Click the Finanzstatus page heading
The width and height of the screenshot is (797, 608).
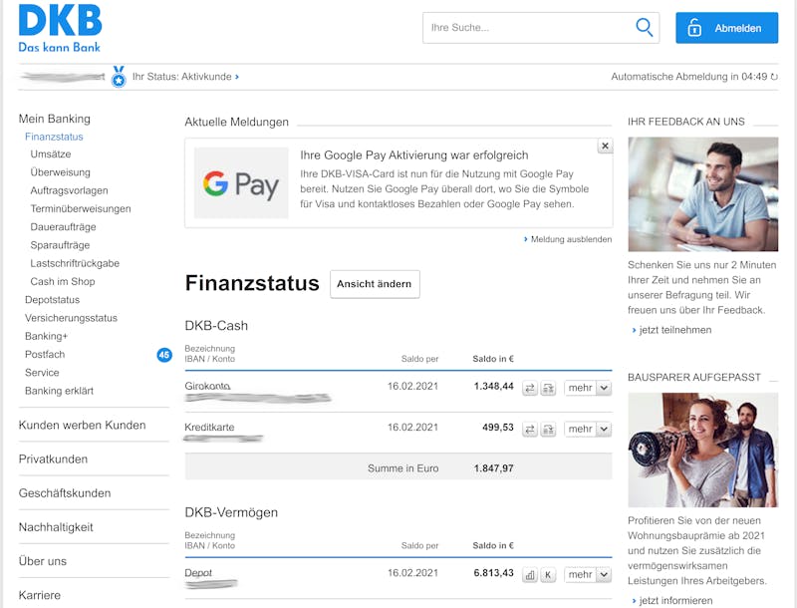[x=252, y=283]
